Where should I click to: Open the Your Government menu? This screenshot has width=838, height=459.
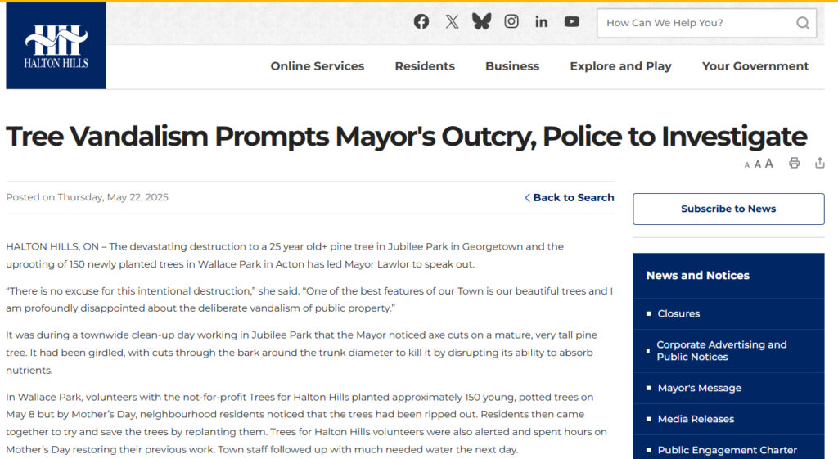click(755, 66)
